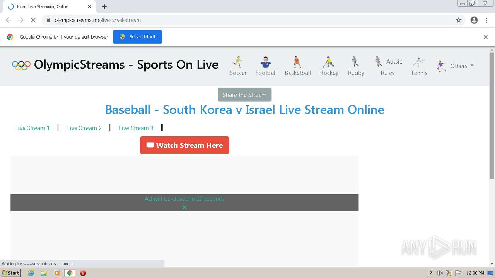Click the page vertical scrollbar thumb

pos(492,116)
